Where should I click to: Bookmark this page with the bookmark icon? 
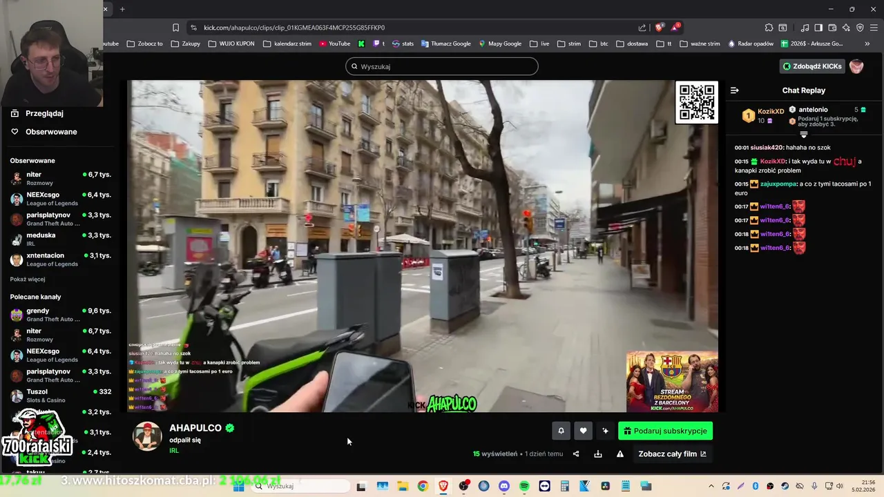pos(175,28)
